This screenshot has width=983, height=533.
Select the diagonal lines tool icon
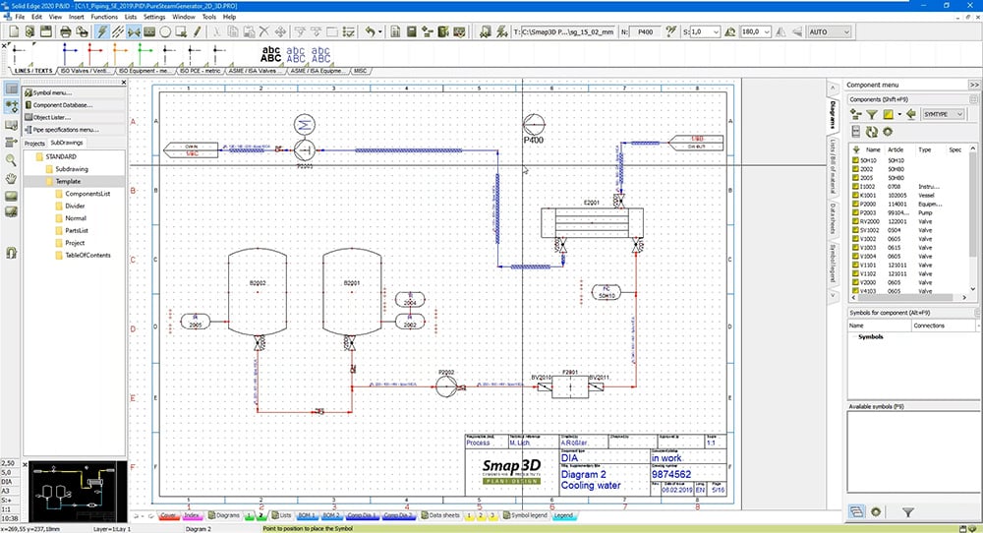click(118, 31)
